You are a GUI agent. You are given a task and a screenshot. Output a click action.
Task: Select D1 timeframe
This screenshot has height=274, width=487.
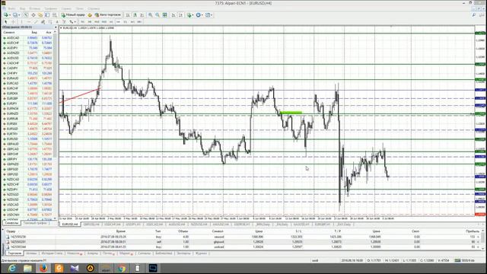[x=126, y=22]
